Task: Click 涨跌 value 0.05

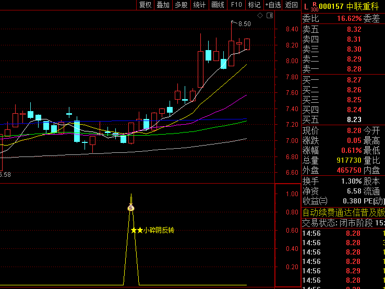Action: [x=354, y=140]
